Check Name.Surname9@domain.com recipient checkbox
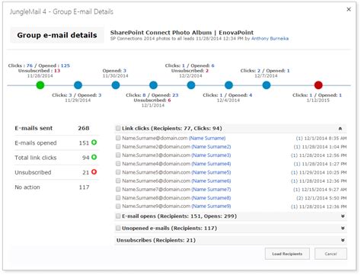The image size is (361, 275). coord(118,206)
